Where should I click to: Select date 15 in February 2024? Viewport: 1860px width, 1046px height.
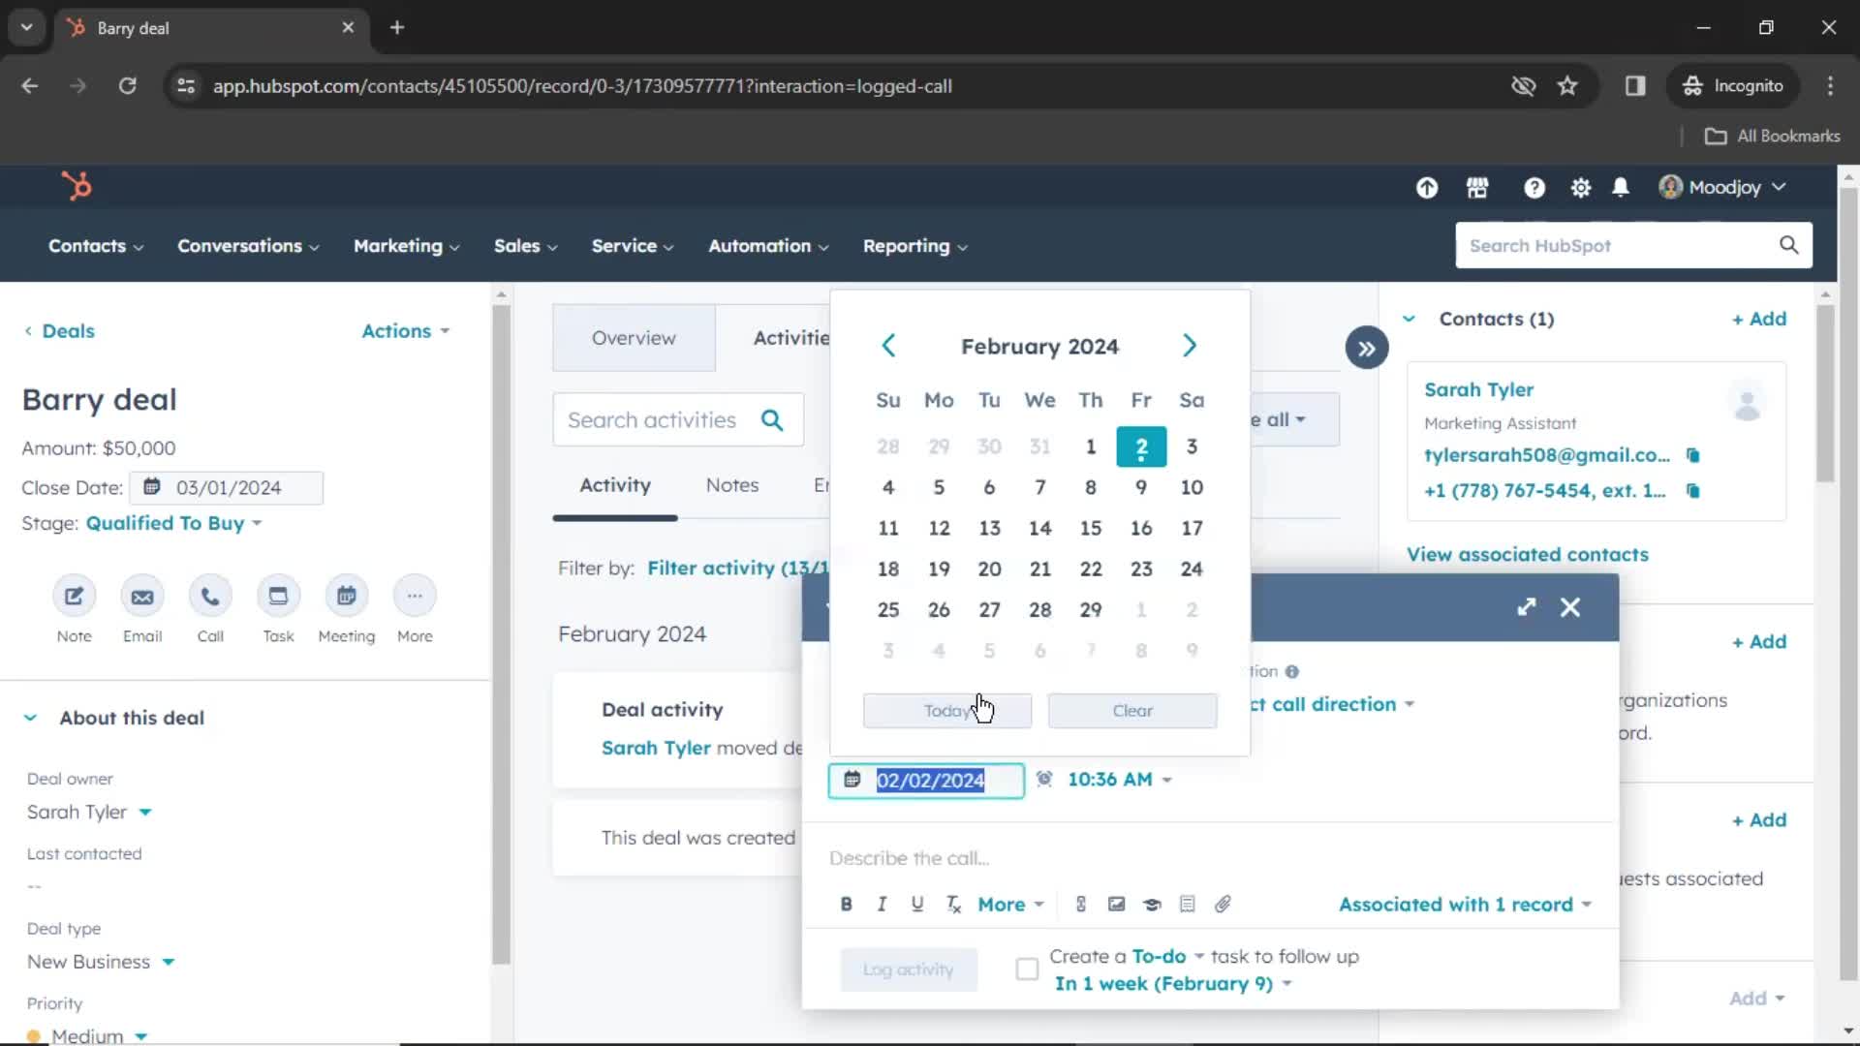tap(1091, 528)
